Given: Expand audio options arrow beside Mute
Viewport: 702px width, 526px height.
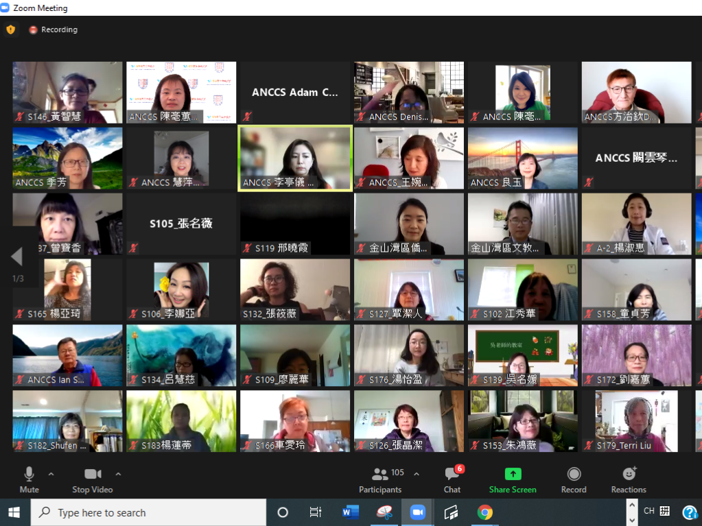Looking at the screenshot, I should tap(51, 474).
